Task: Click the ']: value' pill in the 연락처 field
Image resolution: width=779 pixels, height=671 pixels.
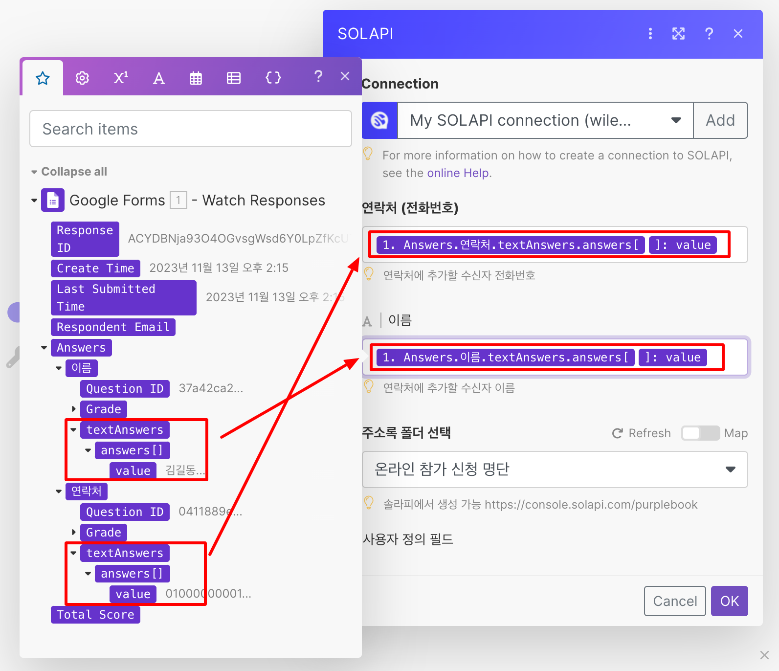Action: point(683,245)
